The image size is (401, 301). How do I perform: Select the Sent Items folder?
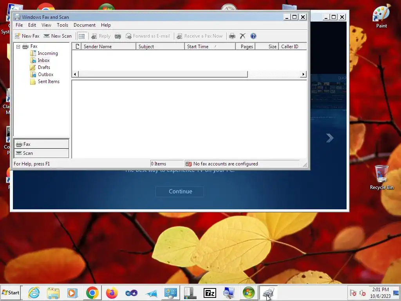tap(49, 82)
